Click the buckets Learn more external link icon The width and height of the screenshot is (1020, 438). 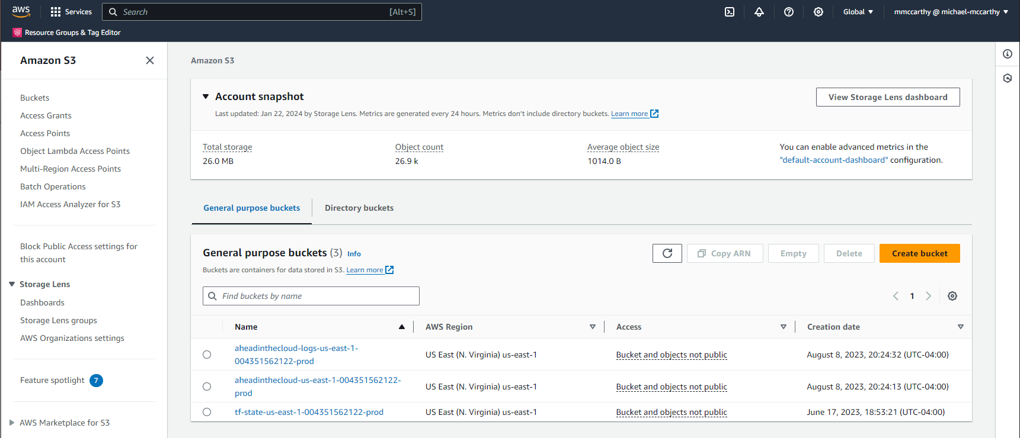click(x=389, y=270)
